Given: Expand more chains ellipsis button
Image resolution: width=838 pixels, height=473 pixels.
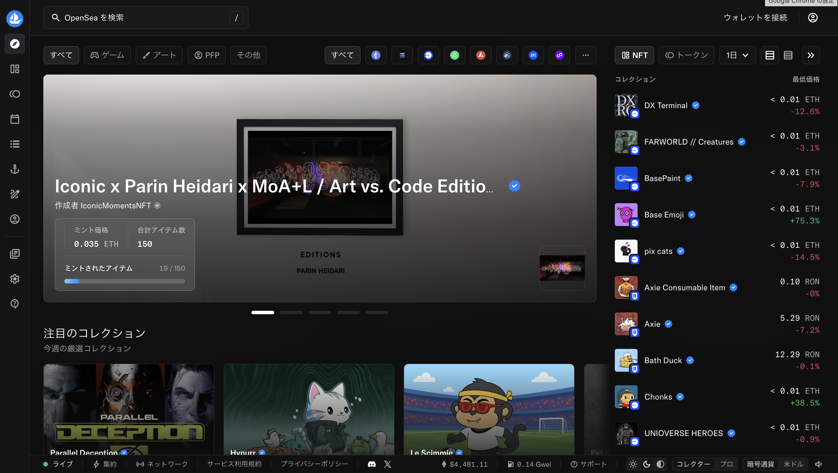Looking at the screenshot, I should point(585,55).
